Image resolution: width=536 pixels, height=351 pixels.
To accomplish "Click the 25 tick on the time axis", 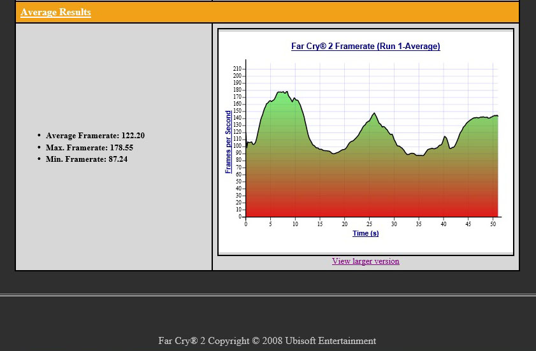I will click(x=369, y=224).
